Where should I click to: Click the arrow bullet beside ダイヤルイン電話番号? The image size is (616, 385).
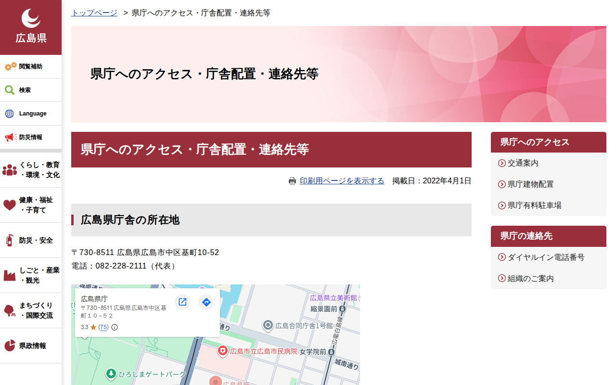pos(502,257)
